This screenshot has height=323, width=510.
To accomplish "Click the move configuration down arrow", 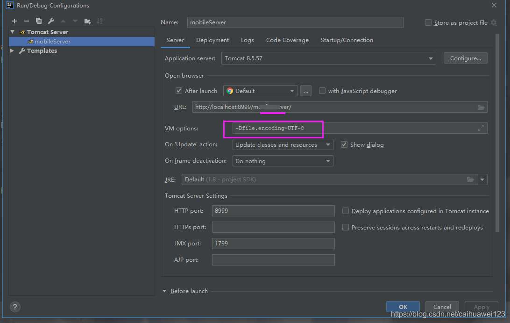I will pyautogui.click(x=75, y=21).
